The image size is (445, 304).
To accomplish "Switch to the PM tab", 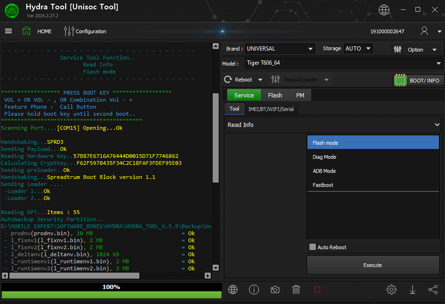I will [300, 95].
